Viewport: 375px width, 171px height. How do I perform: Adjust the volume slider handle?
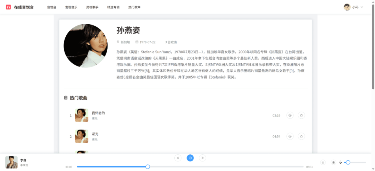348,162
